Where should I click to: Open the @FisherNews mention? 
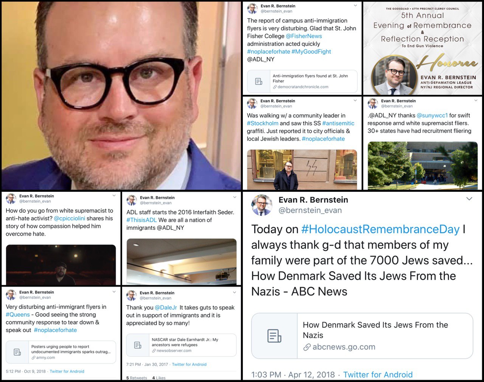tap(304, 36)
